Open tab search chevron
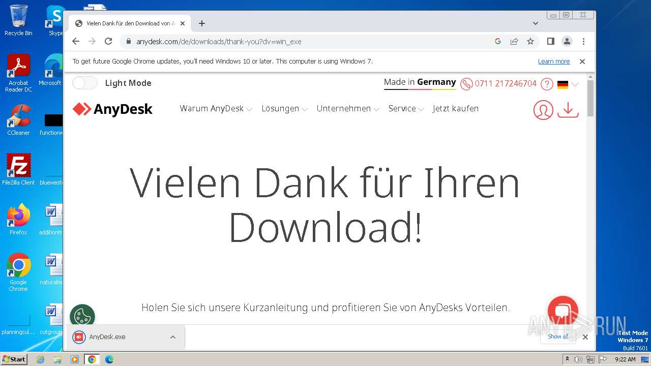Screen dimensions: 651x366 pos(536,23)
